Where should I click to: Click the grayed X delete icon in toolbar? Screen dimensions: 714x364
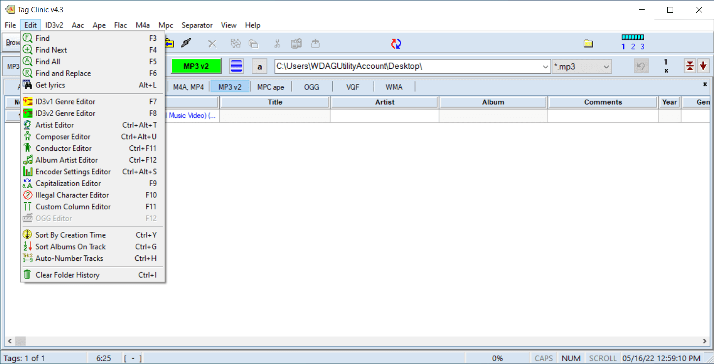point(212,44)
